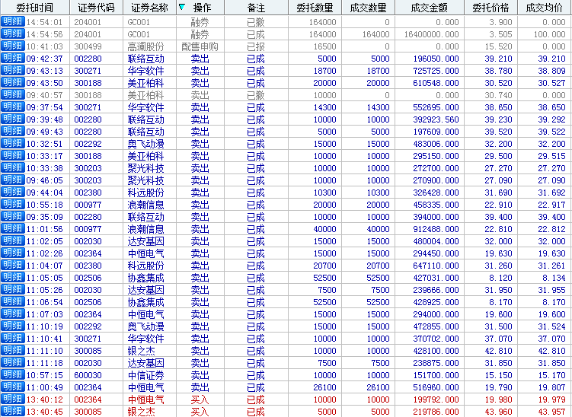Open 明细 for the 10:57:15 中信证券 order
572x417 pixels.
[13, 375]
